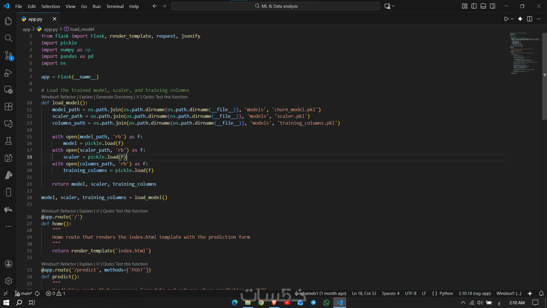Toggle the Primary Side Bar layout button

coord(474,6)
